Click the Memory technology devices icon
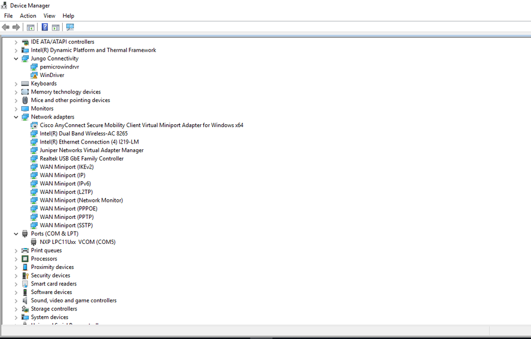Screen dimensions: 531x339 coord(25,92)
